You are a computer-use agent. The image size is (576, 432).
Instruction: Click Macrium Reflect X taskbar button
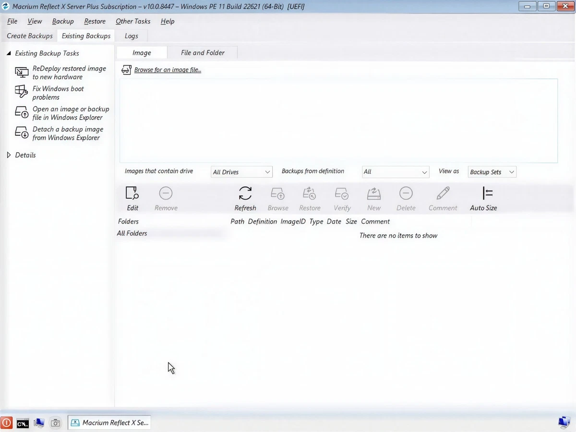109,422
